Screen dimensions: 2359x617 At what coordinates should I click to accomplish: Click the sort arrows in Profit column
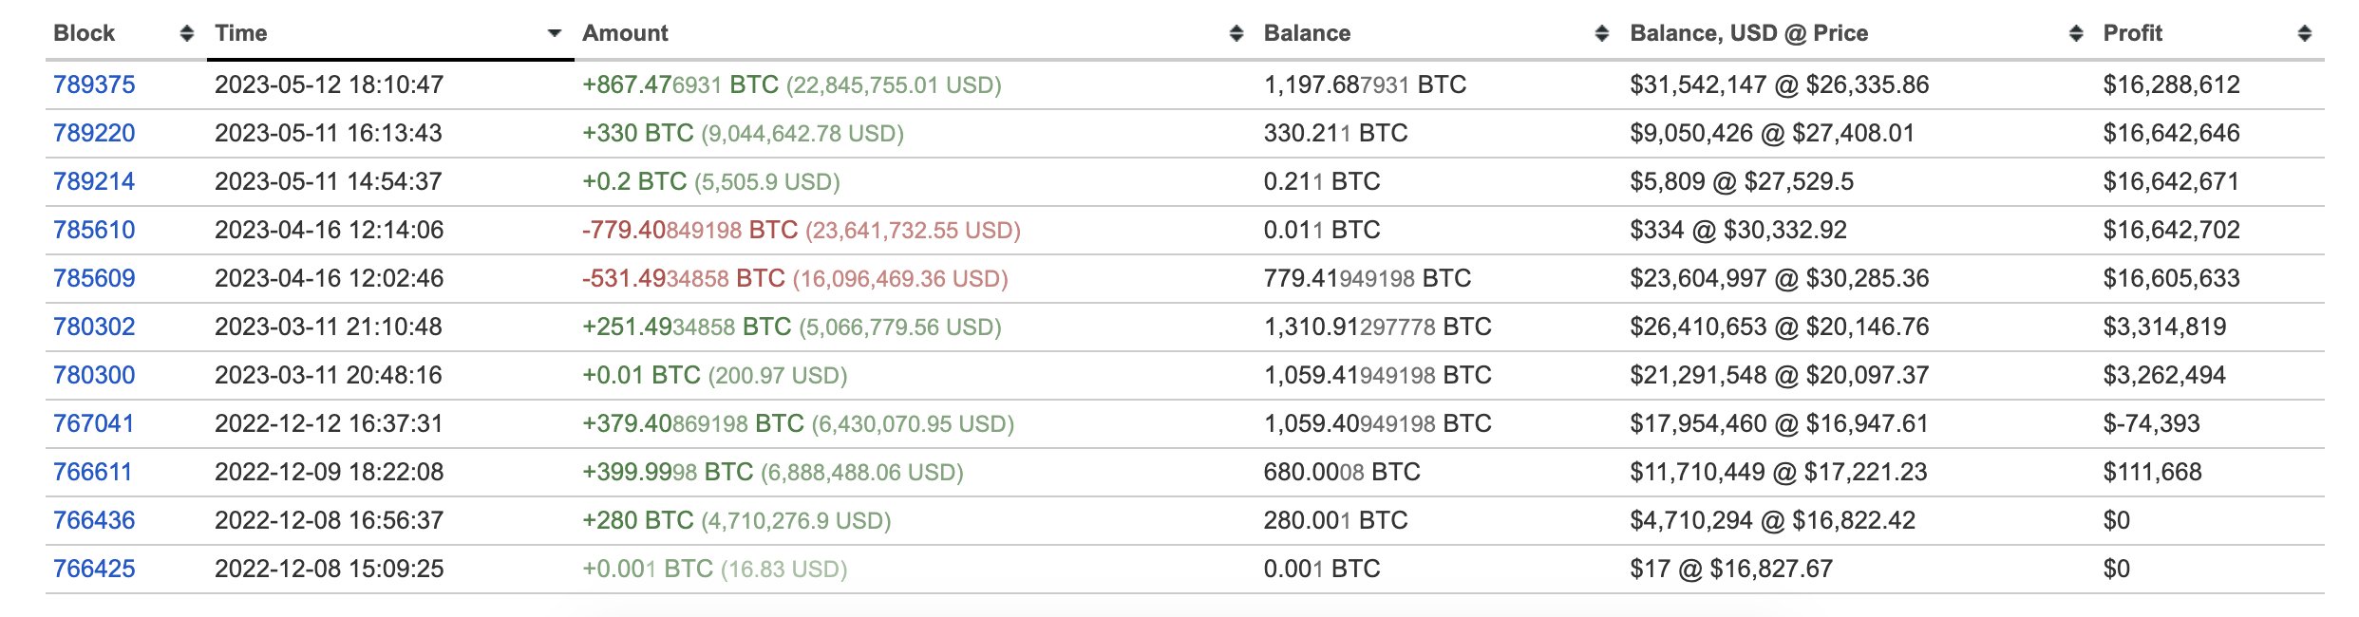pos(2304,34)
